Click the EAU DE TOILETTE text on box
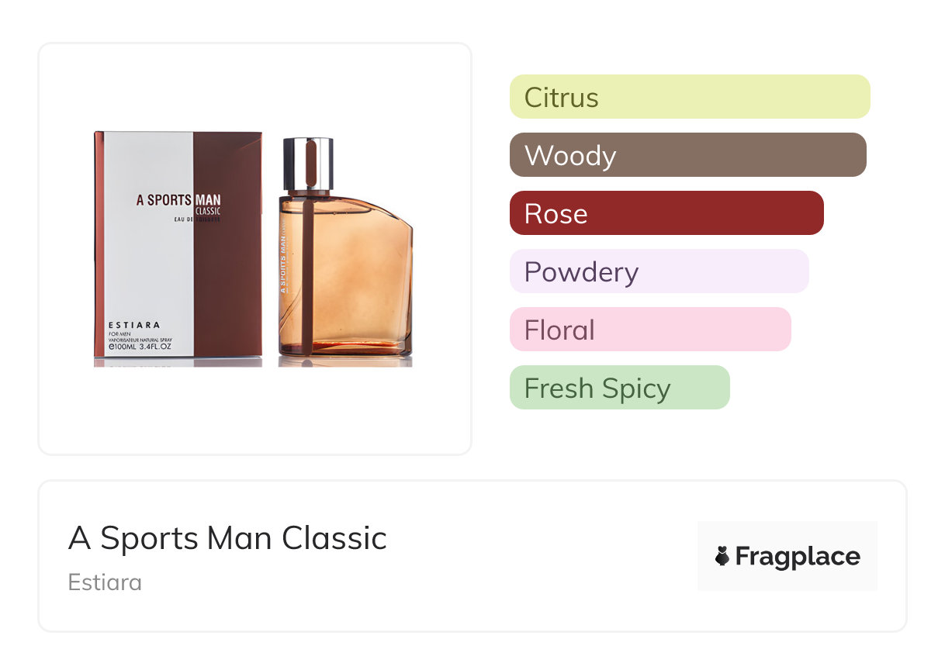 tap(197, 221)
